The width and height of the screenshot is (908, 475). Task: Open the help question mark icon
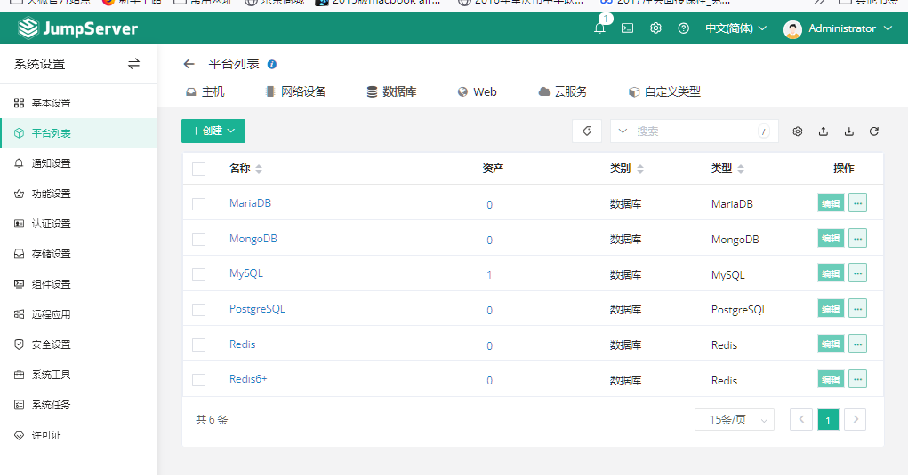(683, 28)
